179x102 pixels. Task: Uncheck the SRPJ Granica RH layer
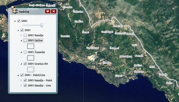(x=25, y=63)
